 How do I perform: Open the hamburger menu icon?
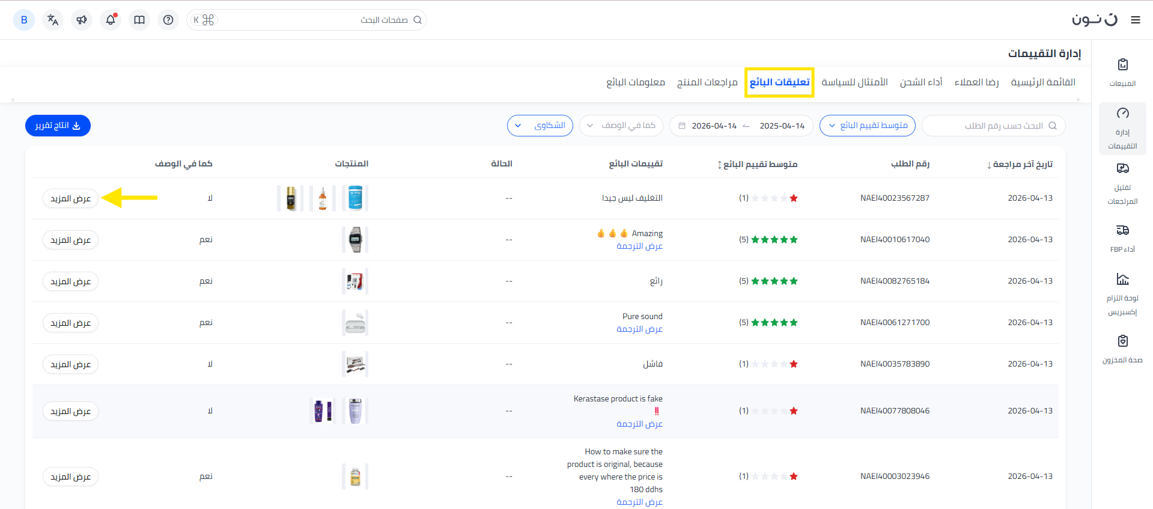click(1135, 20)
